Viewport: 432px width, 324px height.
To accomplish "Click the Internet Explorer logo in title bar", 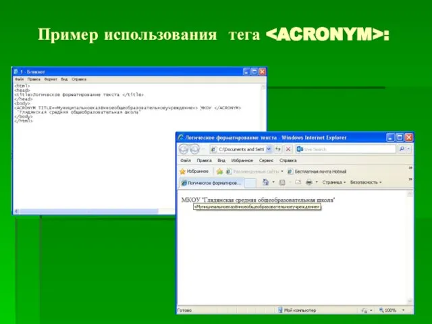I will point(181,137).
